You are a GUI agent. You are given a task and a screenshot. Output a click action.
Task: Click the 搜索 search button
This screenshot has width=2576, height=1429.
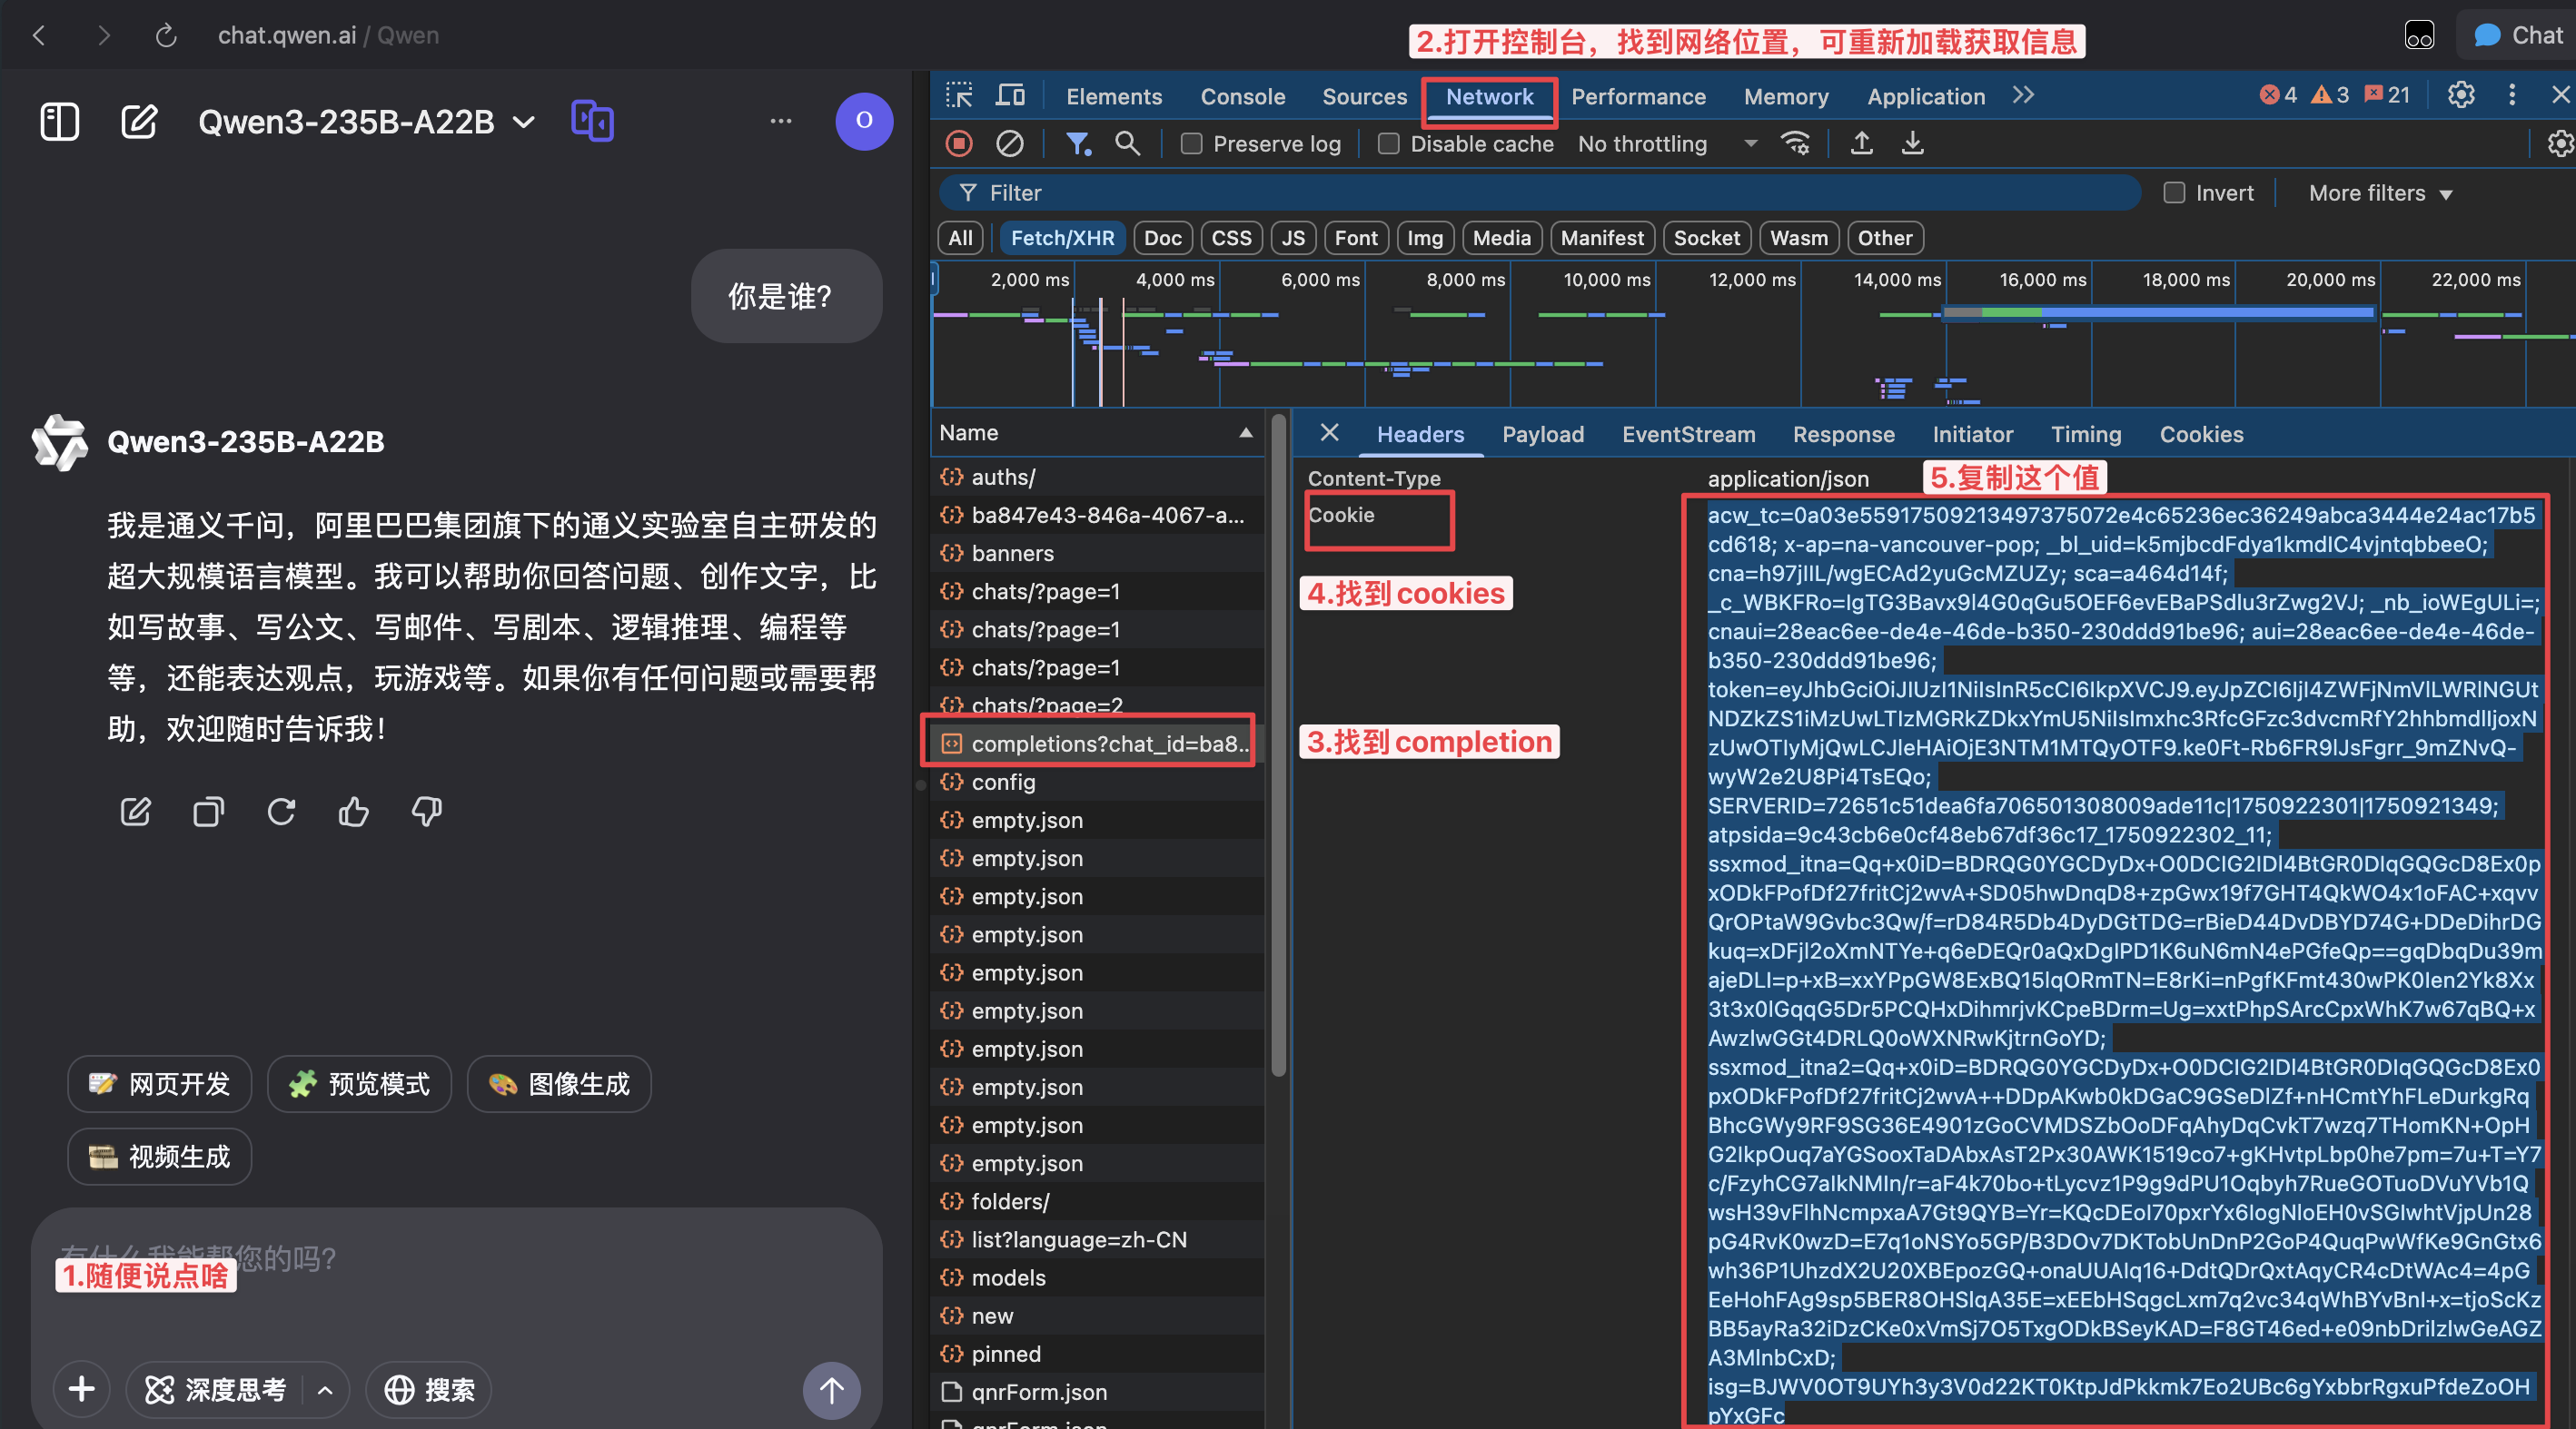[429, 1390]
